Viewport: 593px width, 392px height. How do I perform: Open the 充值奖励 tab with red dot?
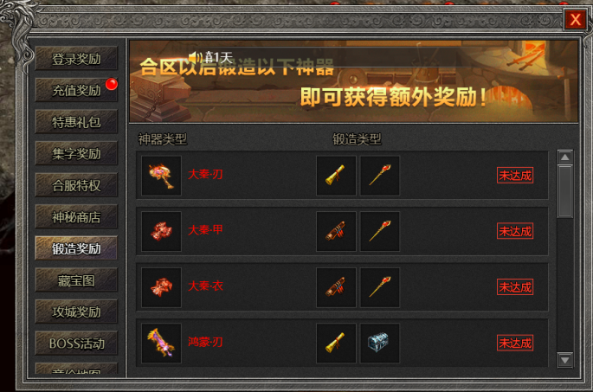[x=76, y=90]
